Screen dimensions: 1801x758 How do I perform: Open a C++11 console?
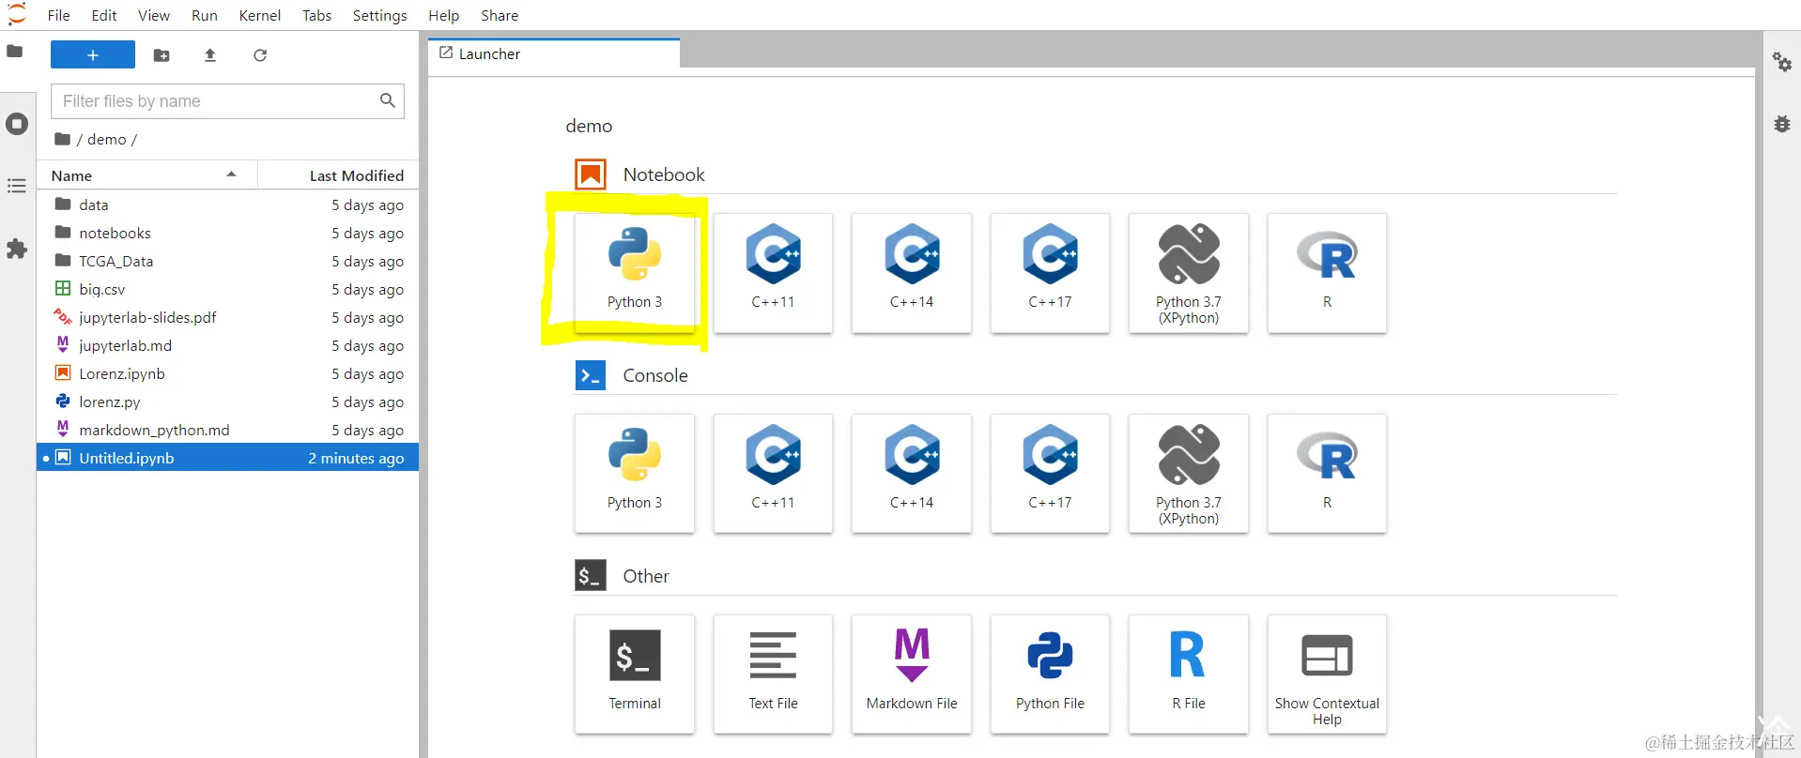click(x=773, y=474)
